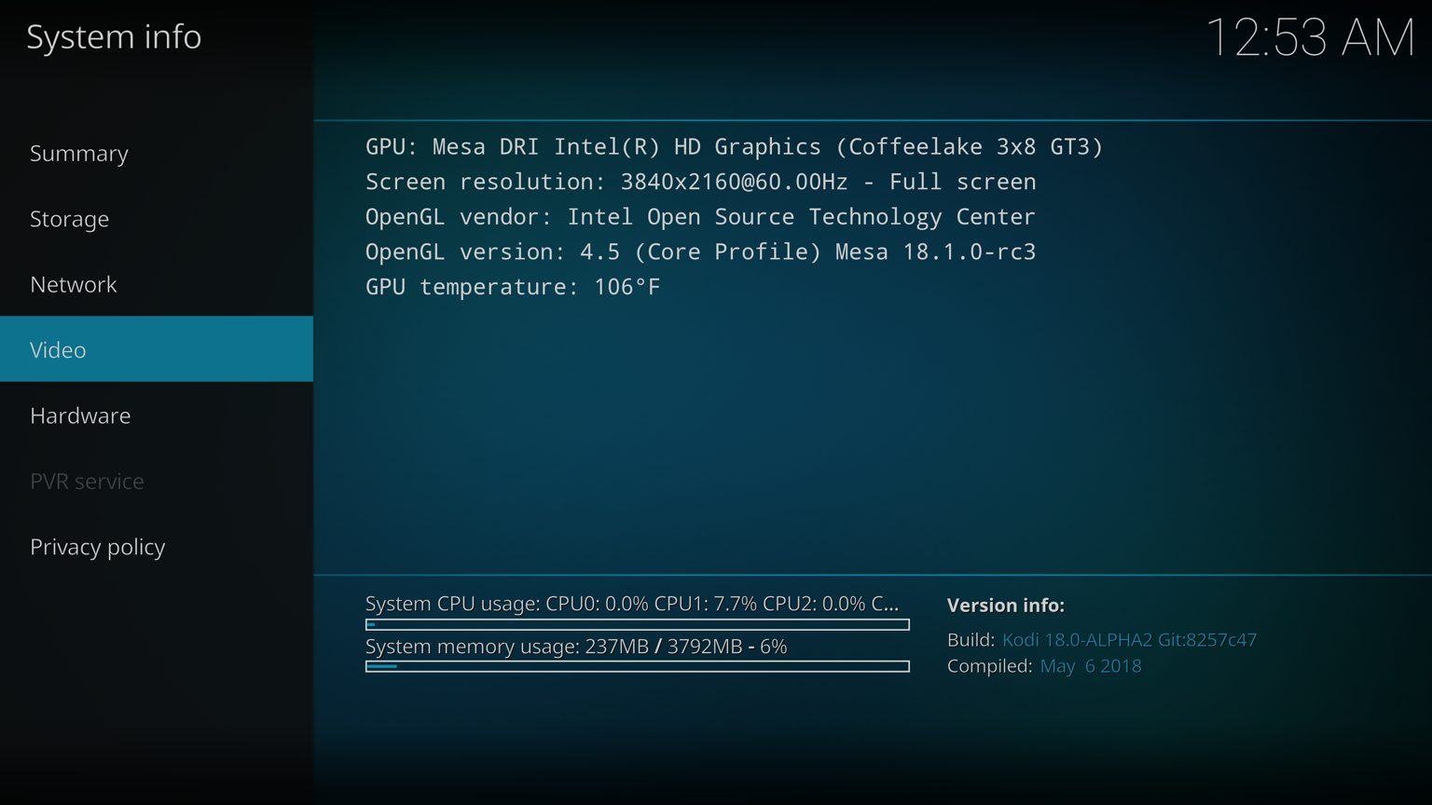Click the CPU usage progress bar

pos(637,625)
